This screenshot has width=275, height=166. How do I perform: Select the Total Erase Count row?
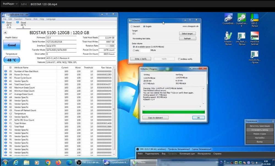58,84
